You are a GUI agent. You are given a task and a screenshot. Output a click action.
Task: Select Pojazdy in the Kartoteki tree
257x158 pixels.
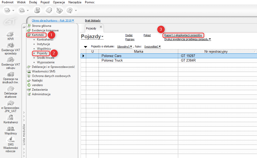click(x=42, y=53)
